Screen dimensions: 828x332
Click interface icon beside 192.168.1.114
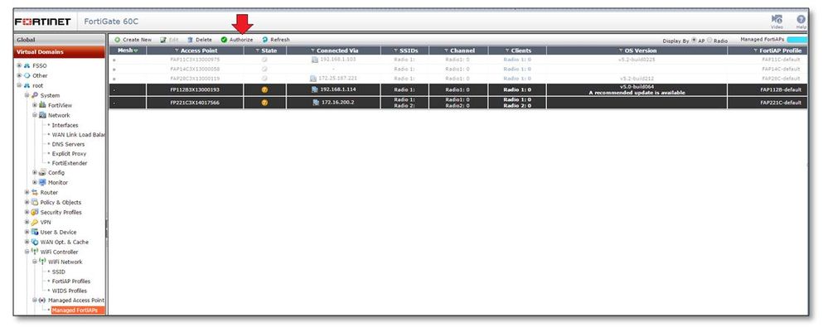click(315, 89)
